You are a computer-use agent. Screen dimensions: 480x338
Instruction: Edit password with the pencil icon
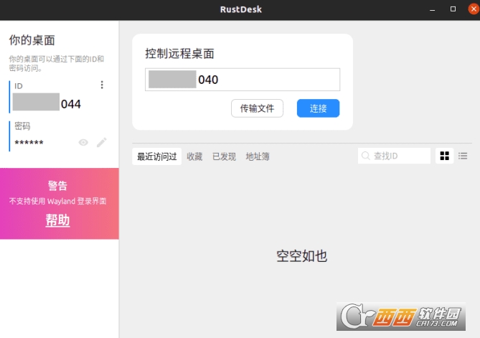[x=102, y=142]
